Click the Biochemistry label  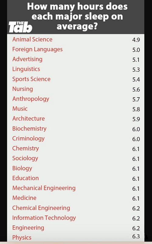pyautogui.click(x=29, y=129)
